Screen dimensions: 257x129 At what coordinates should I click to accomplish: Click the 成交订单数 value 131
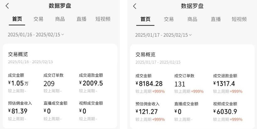tap(180, 84)
